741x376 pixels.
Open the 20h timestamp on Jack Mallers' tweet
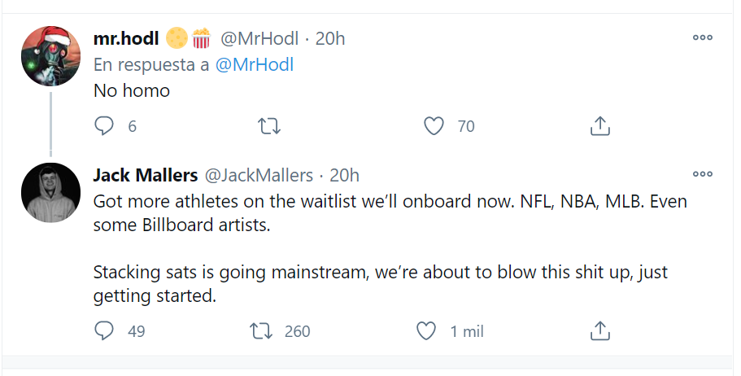pyautogui.click(x=345, y=175)
